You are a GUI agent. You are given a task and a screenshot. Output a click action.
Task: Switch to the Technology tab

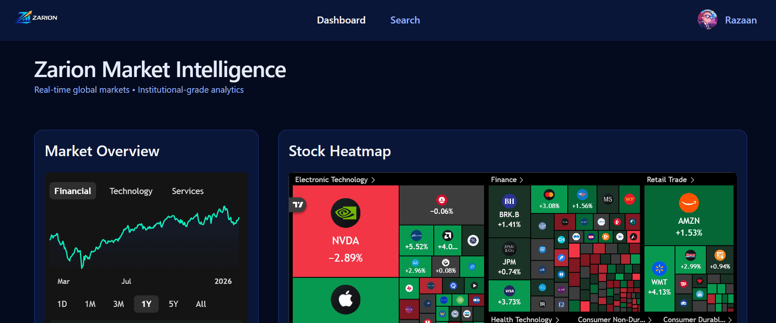click(131, 191)
